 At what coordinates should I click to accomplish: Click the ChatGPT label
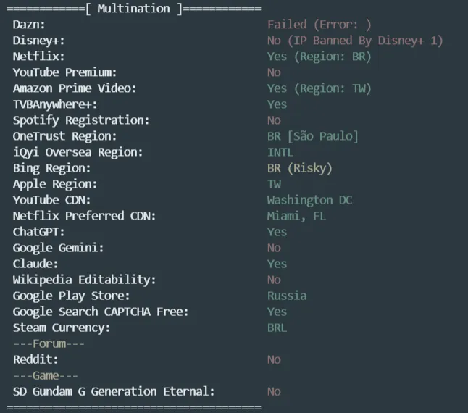(38, 232)
